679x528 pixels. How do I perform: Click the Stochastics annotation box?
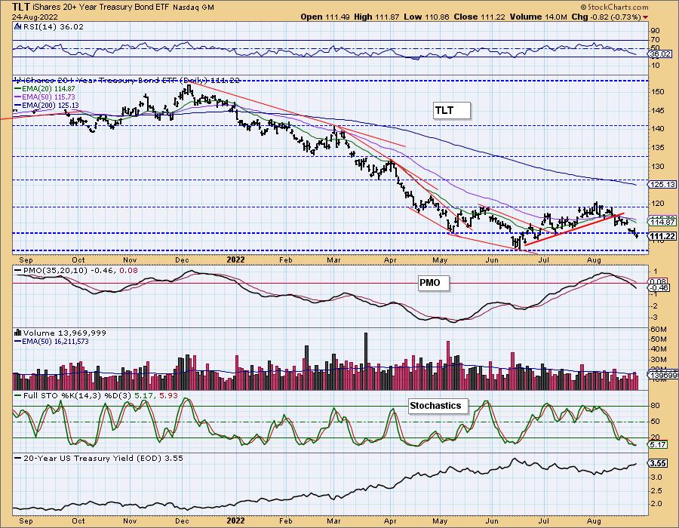tap(438, 406)
